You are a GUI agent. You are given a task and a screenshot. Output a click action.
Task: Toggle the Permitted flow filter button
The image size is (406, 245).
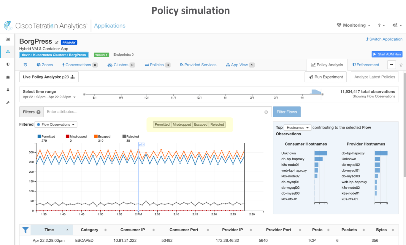[x=162, y=124]
